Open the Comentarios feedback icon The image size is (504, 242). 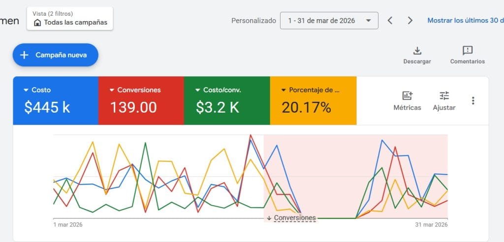coord(468,51)
